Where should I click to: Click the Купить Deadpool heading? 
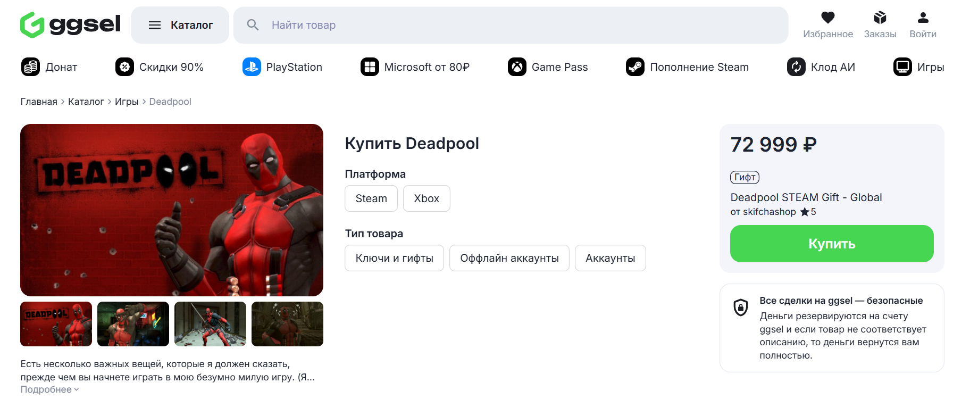pyautogui.click(x=412, y=144)
